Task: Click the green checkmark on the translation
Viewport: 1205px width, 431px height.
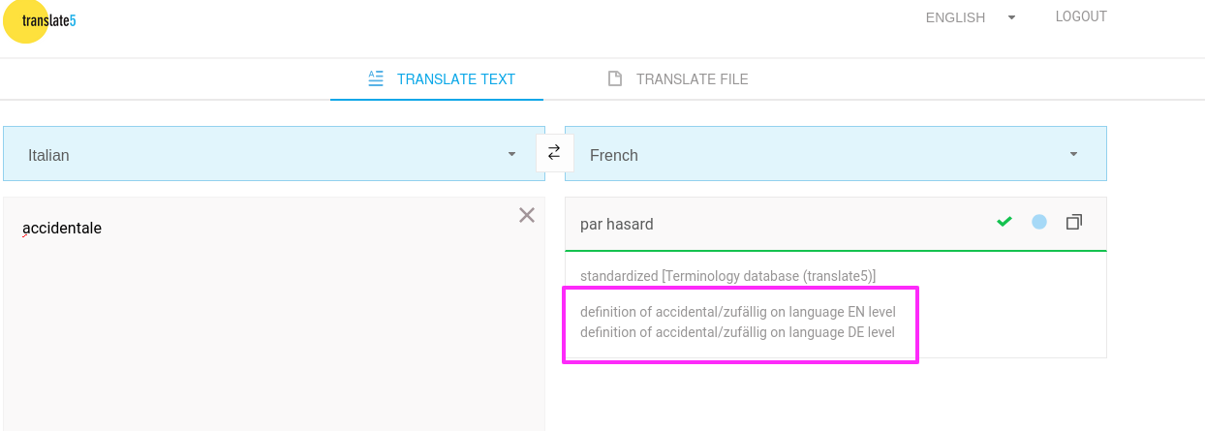Action: tap(1004, 223)
